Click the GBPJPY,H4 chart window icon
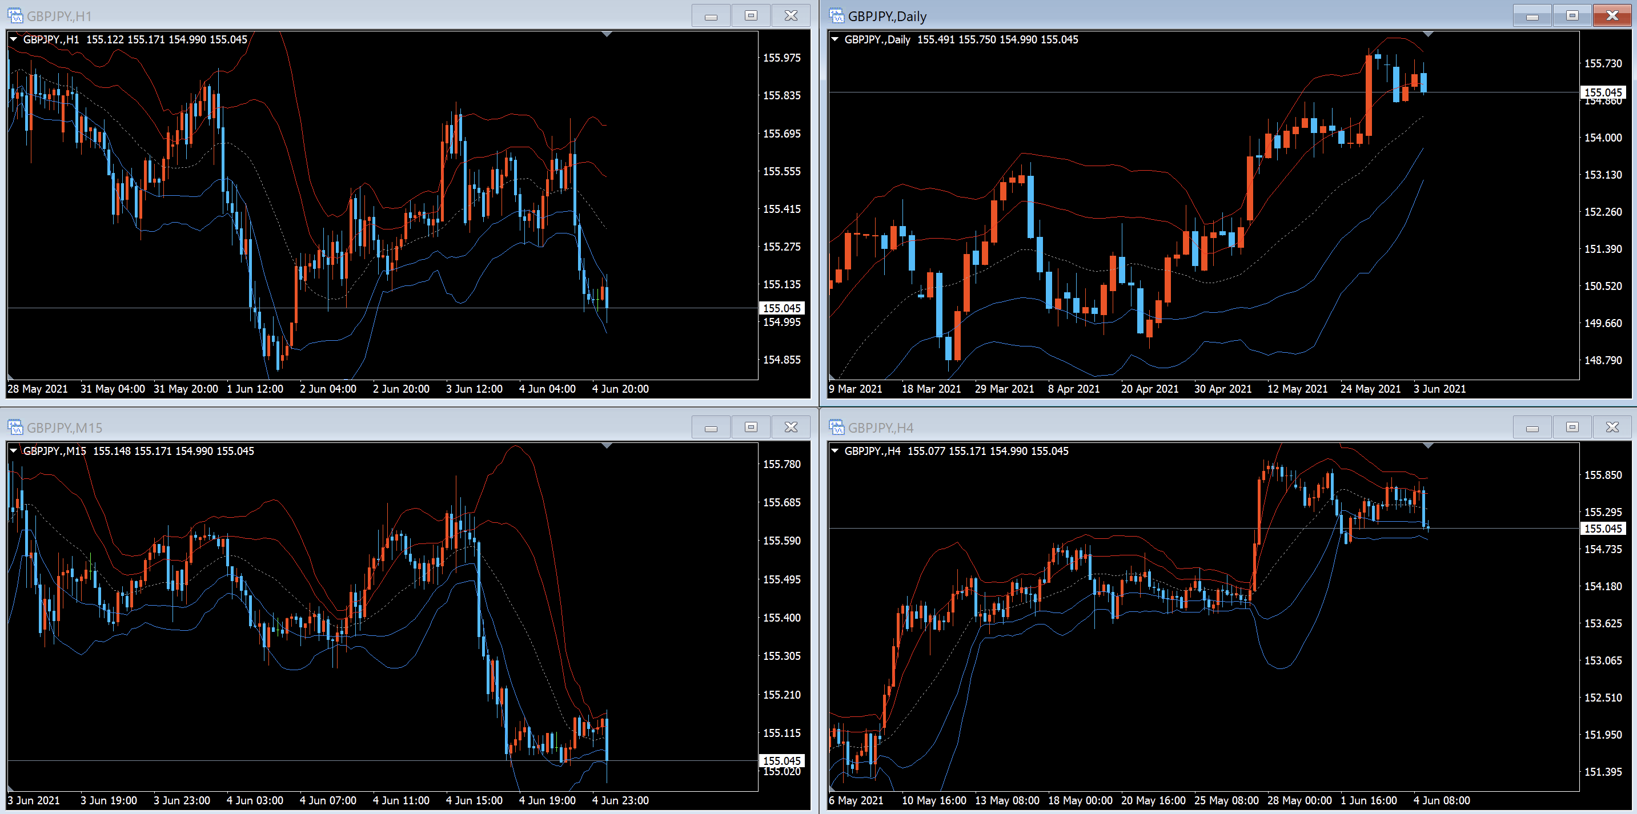 (x=836, y=428)
